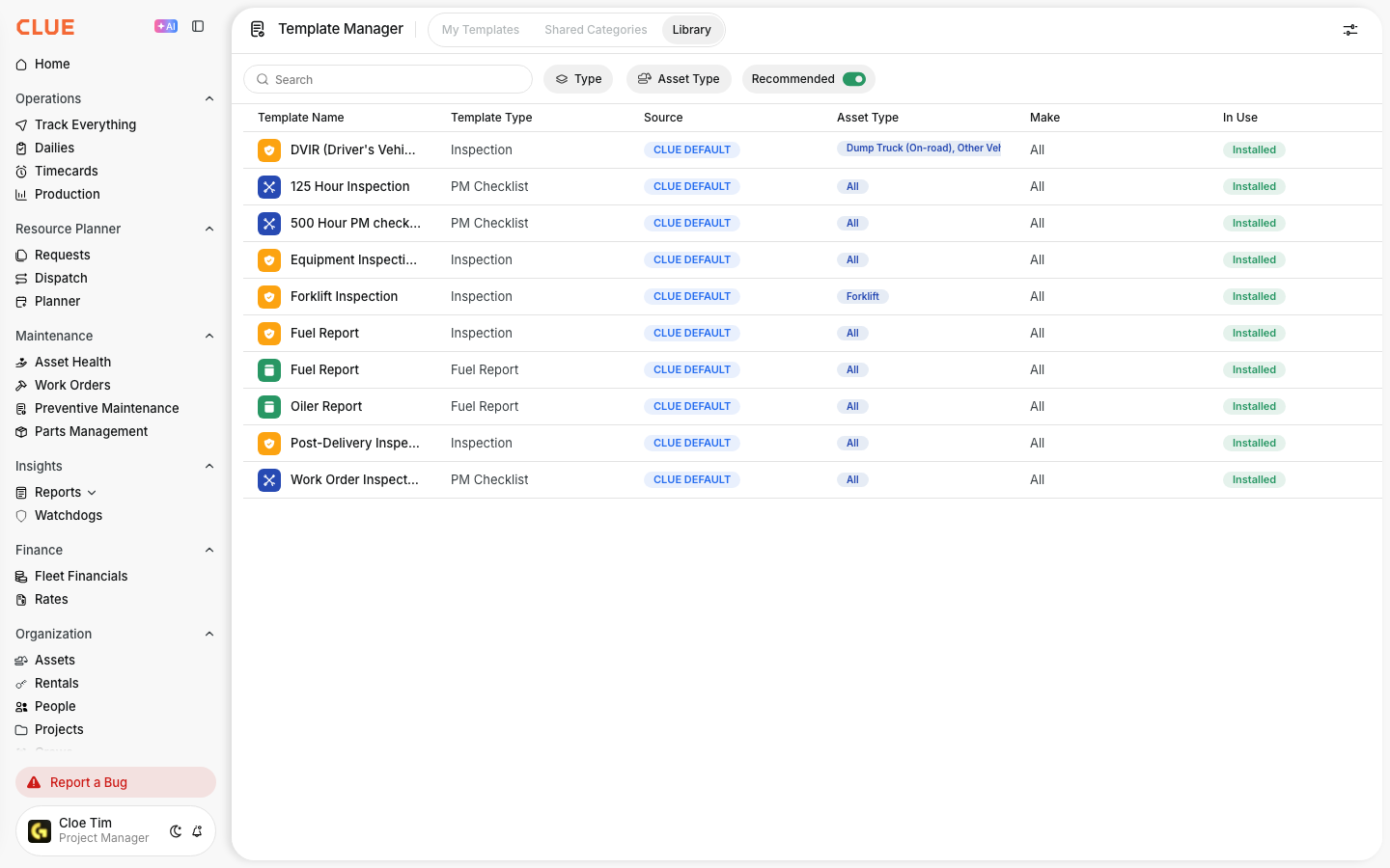1390x868 pixels.
Task: Open Projects page
Action: click(x=59, y=729)
